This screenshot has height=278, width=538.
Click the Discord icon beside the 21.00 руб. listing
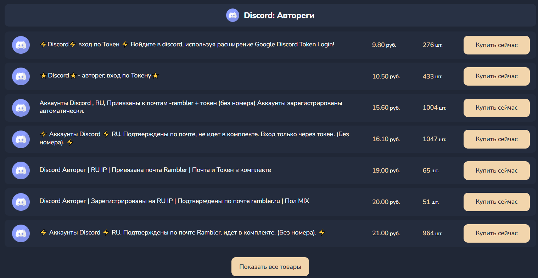click(x=21, y=233)
